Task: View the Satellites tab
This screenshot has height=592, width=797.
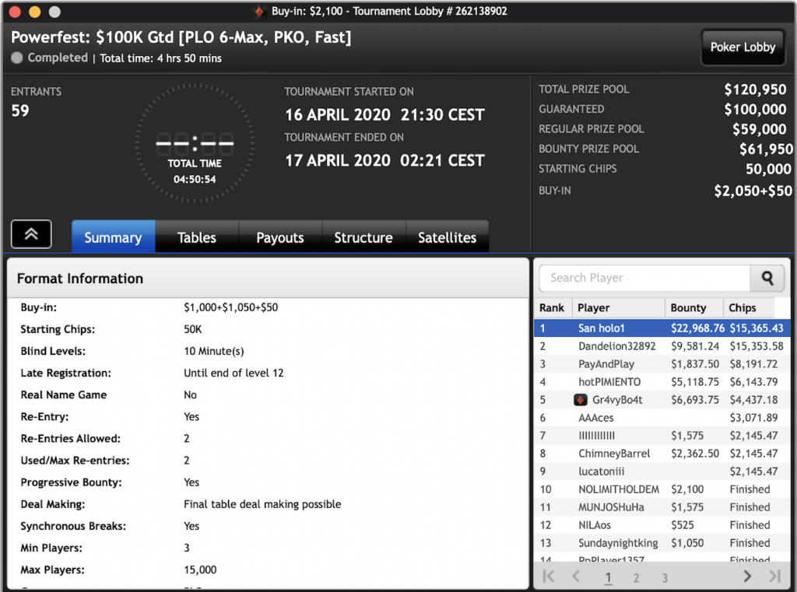Action: 447,237
